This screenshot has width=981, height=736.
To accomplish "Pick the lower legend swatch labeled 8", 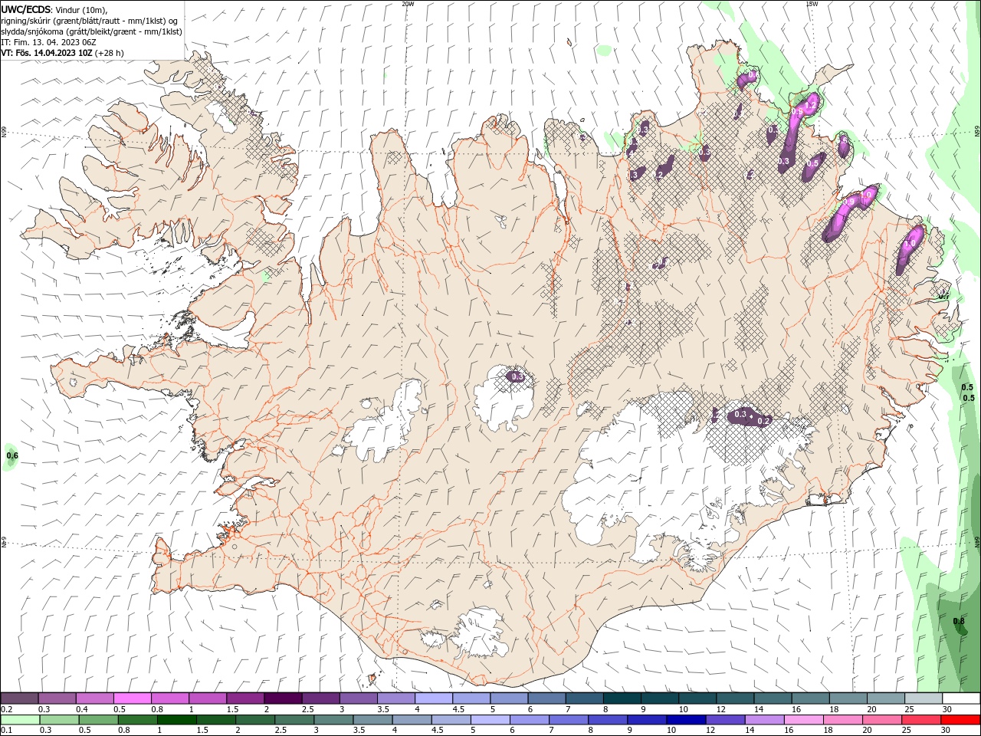I will 609,720.
